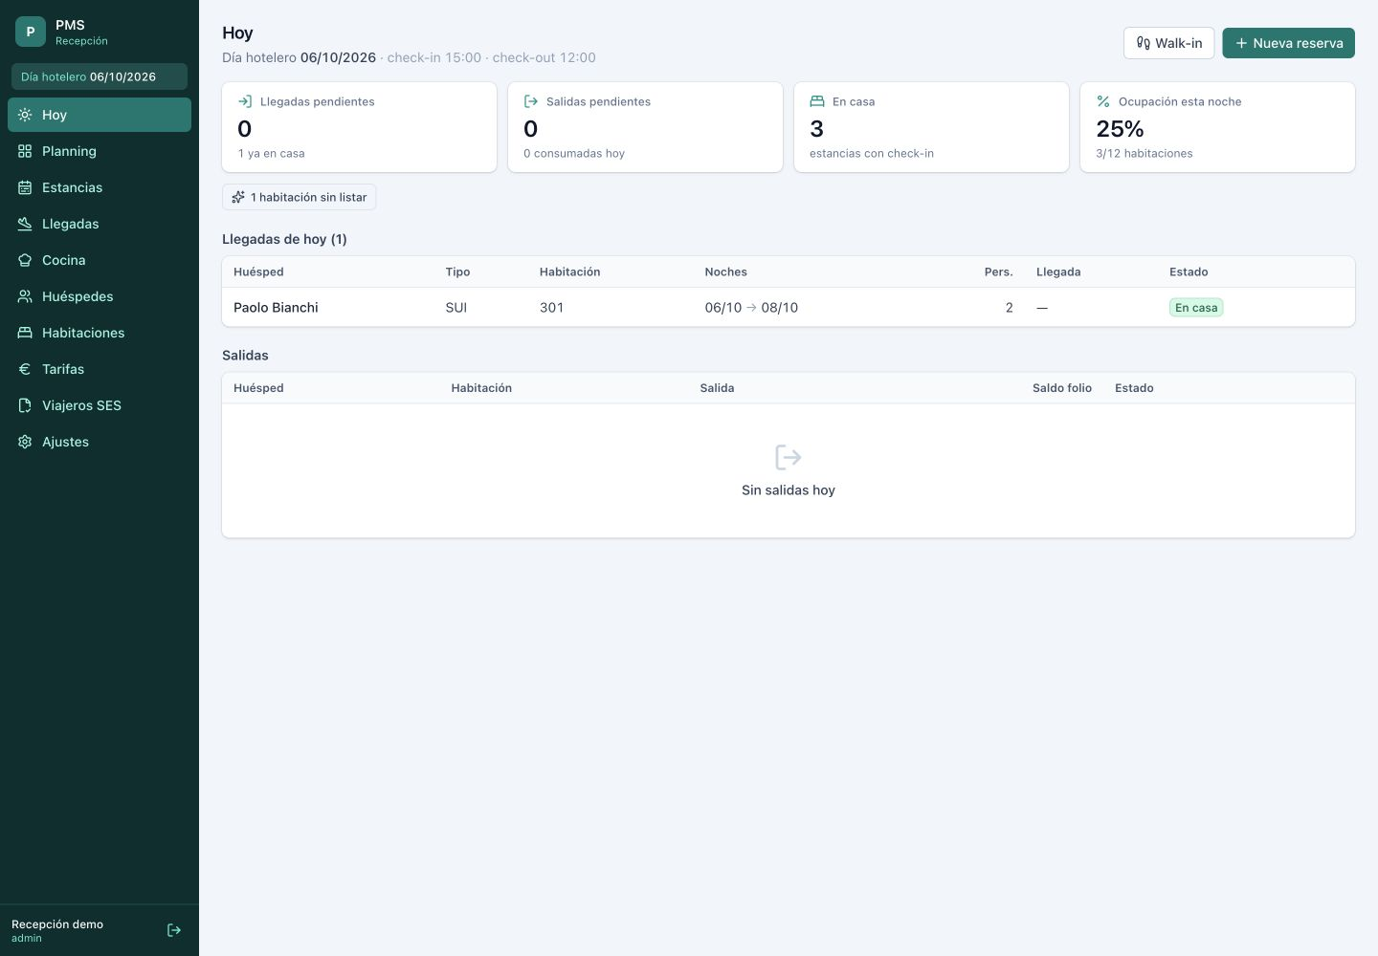
Task: Click the Sin salidas hoy empty message
Action: click(789, 490)
